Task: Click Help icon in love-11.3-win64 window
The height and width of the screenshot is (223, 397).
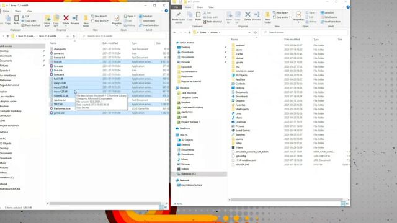Action: tap(166, 11)
